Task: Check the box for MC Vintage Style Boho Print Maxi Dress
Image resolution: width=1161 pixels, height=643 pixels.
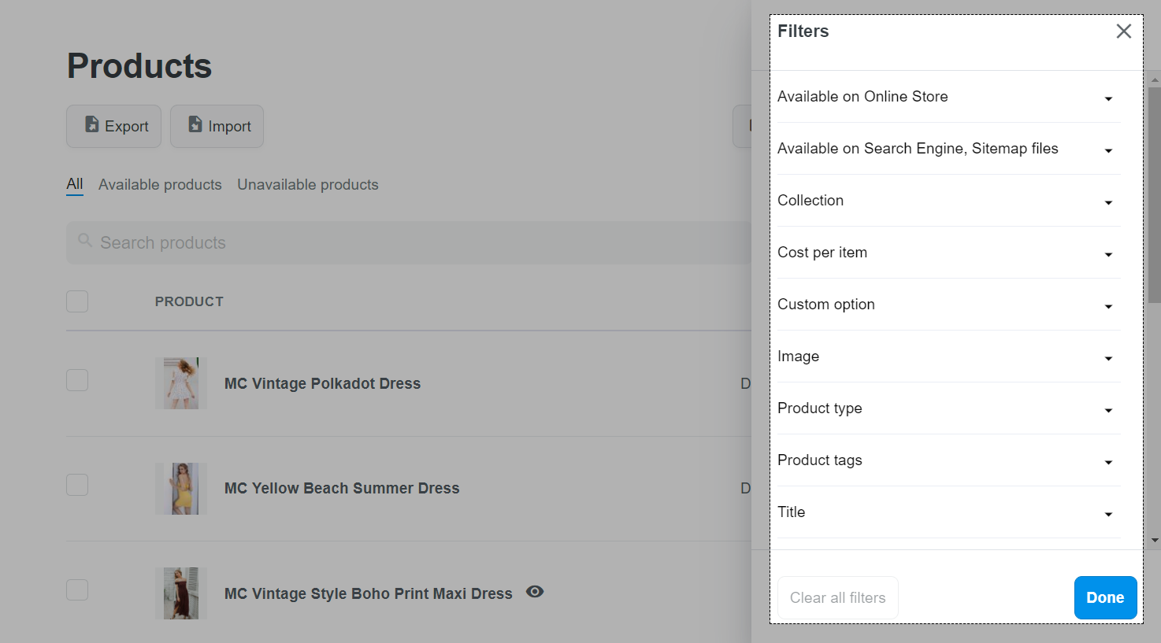Action: (77, 589)
